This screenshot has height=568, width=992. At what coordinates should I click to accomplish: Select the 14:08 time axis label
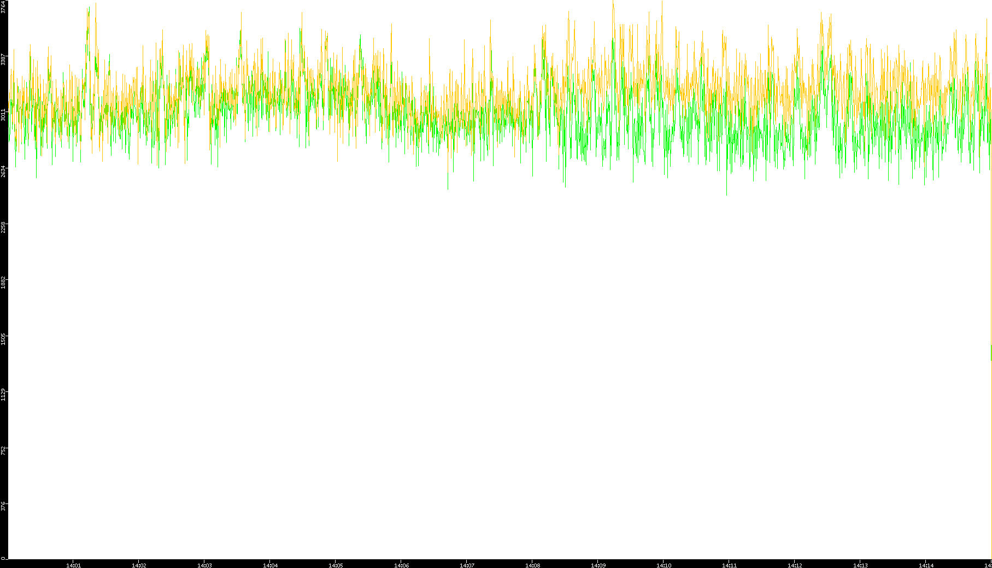point(532,565)
